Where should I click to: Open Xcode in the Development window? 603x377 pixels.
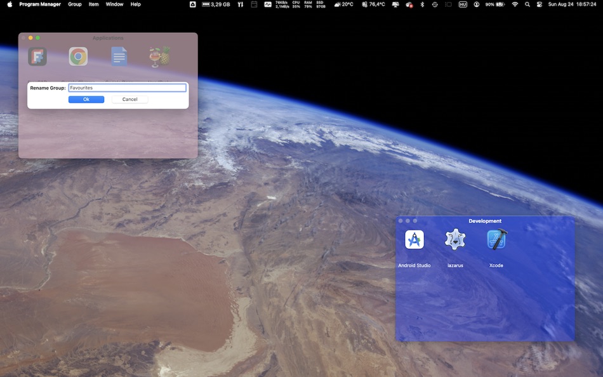(496, 239)
